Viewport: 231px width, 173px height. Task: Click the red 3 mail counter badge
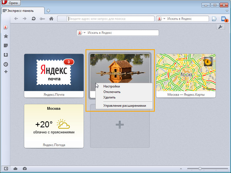[x=69, y=62]
